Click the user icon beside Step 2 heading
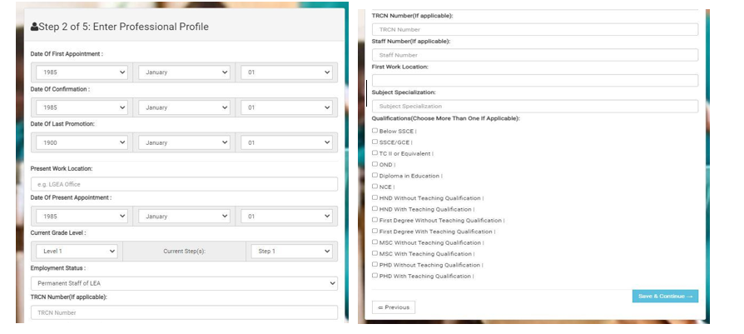Image resolution: width=744 pixels, height=334 pixels. coord(34,27)
